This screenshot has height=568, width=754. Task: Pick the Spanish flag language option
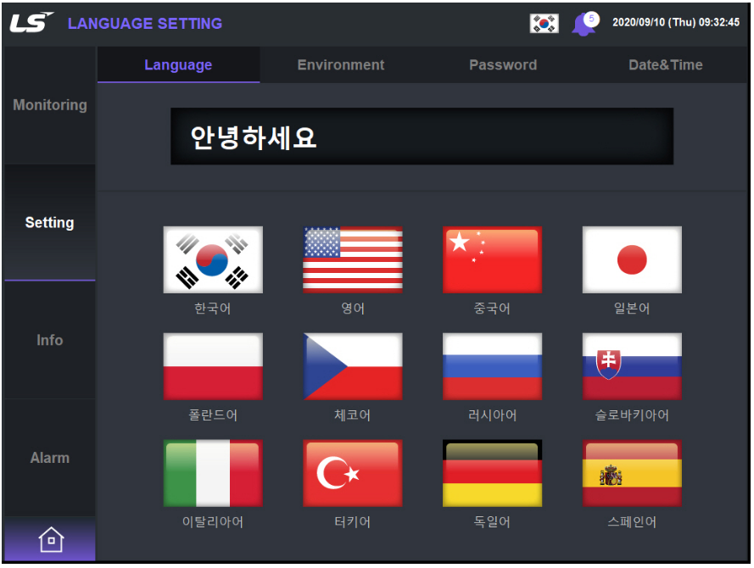click(632, 473)
